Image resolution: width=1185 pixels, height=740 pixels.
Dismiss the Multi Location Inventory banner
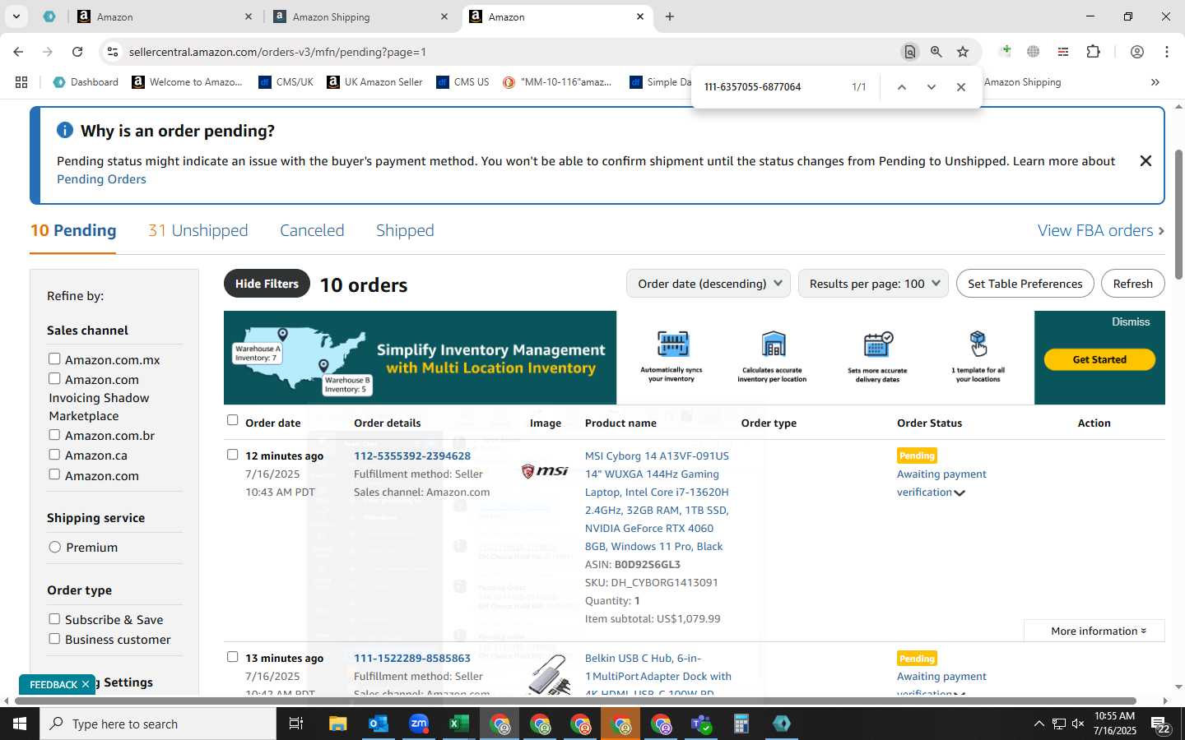[x=1130, y=321]
